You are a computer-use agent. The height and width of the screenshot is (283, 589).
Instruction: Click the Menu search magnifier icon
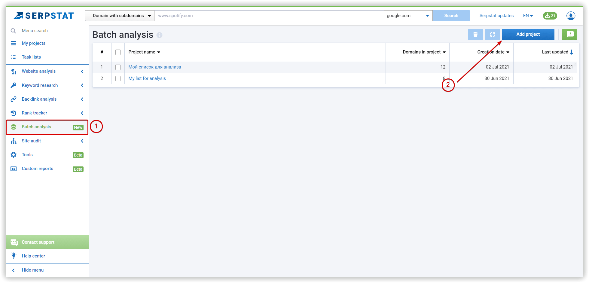(x=13, y=31)
